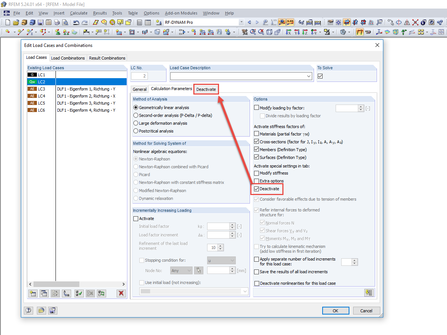Enable Modify loading by factor checkbox
This screenshot has width=447, height=335.
256,108
